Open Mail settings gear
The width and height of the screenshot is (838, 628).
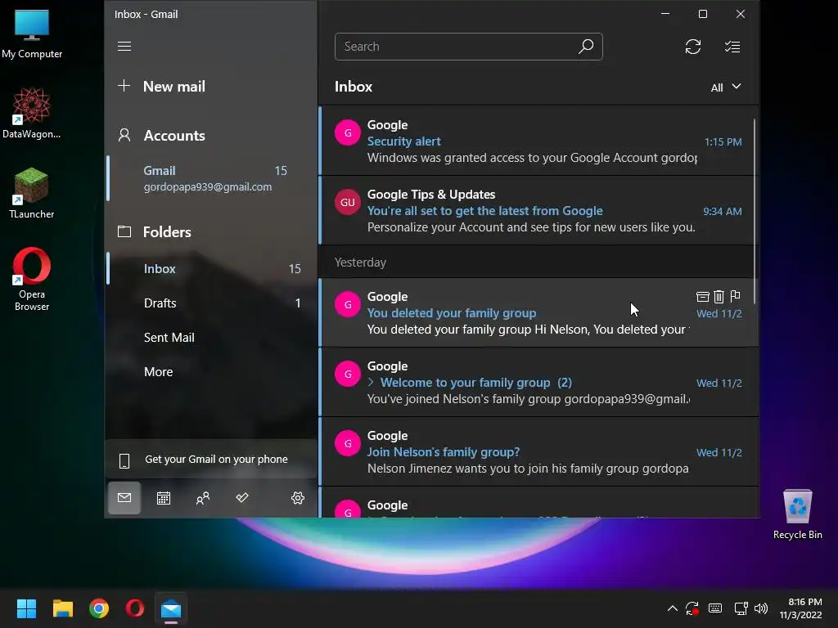[x=298, y=498]
